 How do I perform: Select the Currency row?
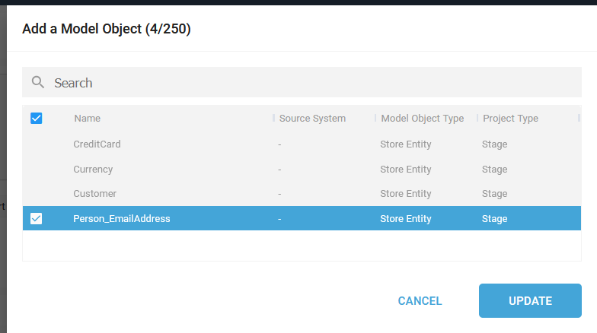pyautogui.click(x=302, y=169)
